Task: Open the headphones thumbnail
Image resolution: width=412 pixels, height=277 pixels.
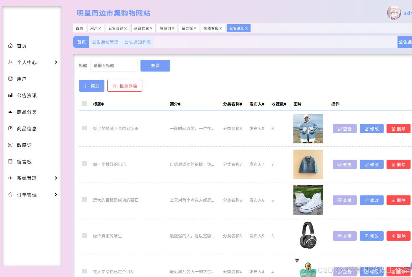Action: coord(308,236)
